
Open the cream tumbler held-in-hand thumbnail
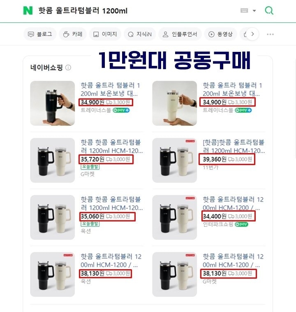[175, 103]
